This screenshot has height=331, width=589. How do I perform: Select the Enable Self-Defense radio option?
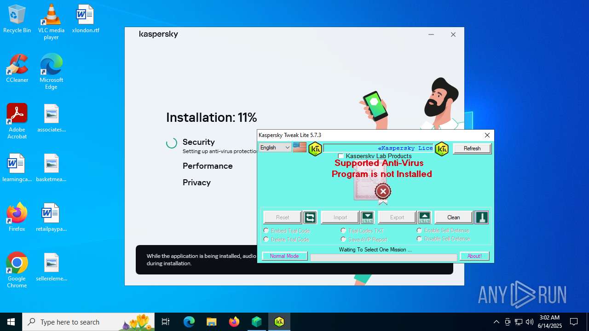[x=419, y=230]
